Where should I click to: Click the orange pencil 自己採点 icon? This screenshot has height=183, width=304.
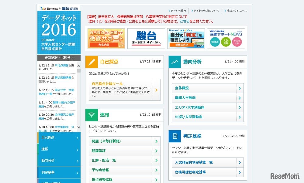92,62
